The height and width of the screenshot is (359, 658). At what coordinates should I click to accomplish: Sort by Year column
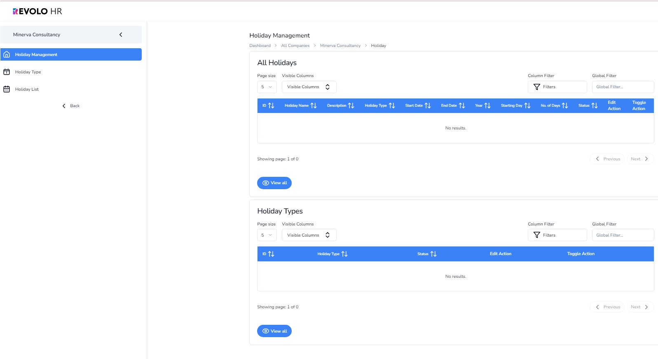coord(483,106)
